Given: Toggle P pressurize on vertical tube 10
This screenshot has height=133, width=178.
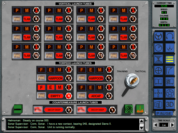Looking at the screenshot, I should 49,29.
